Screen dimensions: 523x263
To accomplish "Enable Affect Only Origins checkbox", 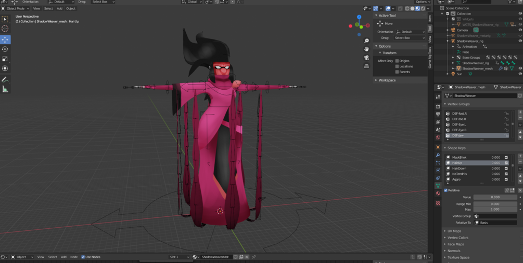I will (x=397, y=61).
